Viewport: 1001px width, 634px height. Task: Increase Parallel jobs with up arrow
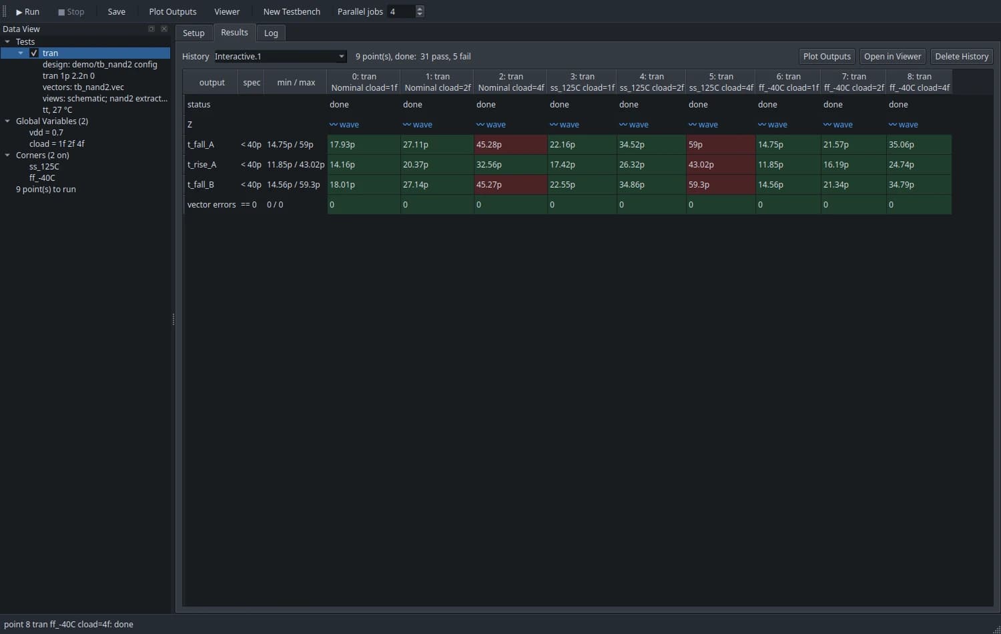click(420, 9)
